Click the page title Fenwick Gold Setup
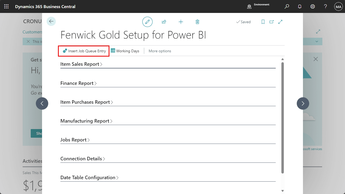The height and width of the screenshot is (194, 345). (x=133, y=35)
